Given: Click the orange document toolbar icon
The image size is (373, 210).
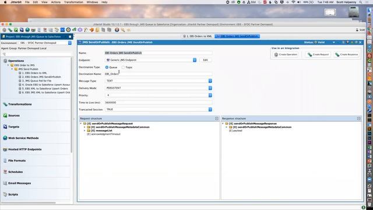Looking at the screenshot, I should (x=97, y=30).
